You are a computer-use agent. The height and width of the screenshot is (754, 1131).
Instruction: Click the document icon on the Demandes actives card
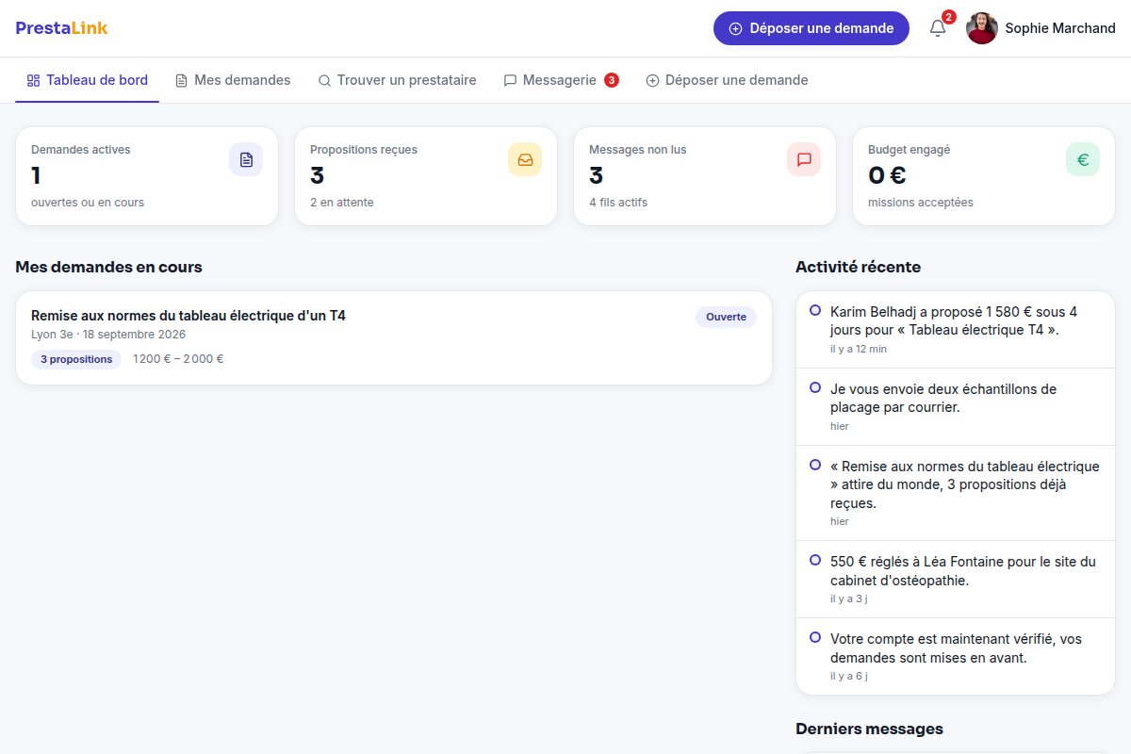[x=246, y=159]
